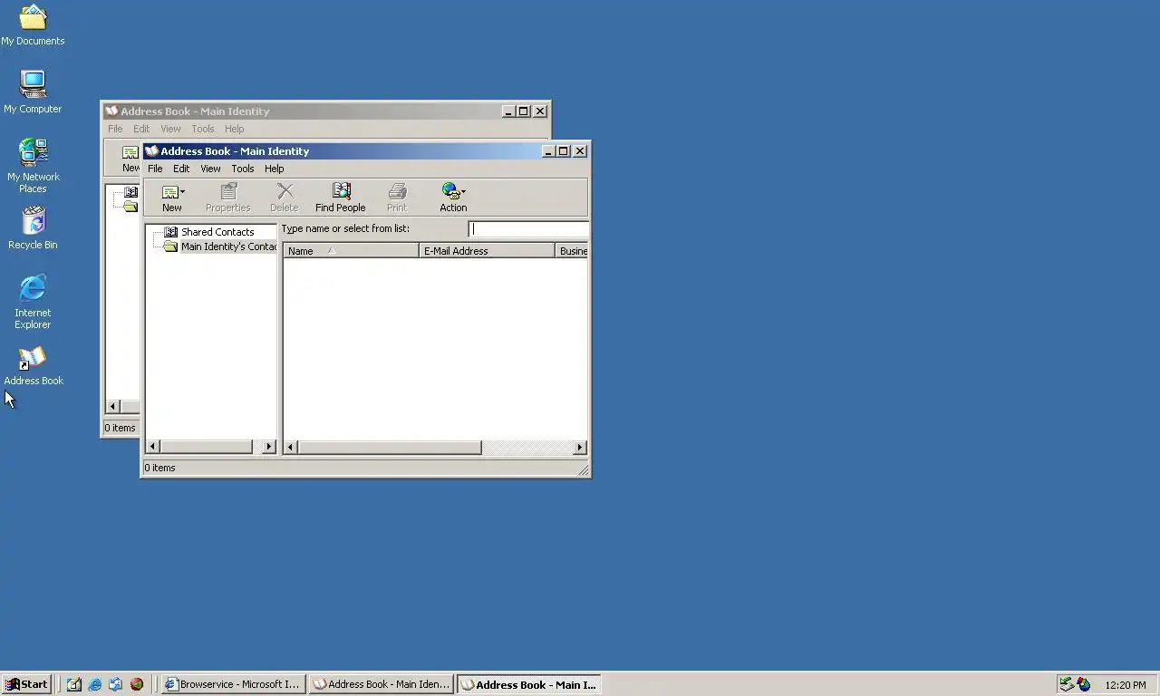Screen dimensions: 1160x696
Task: Click the red quick launch icon
Action: (137, 684)
